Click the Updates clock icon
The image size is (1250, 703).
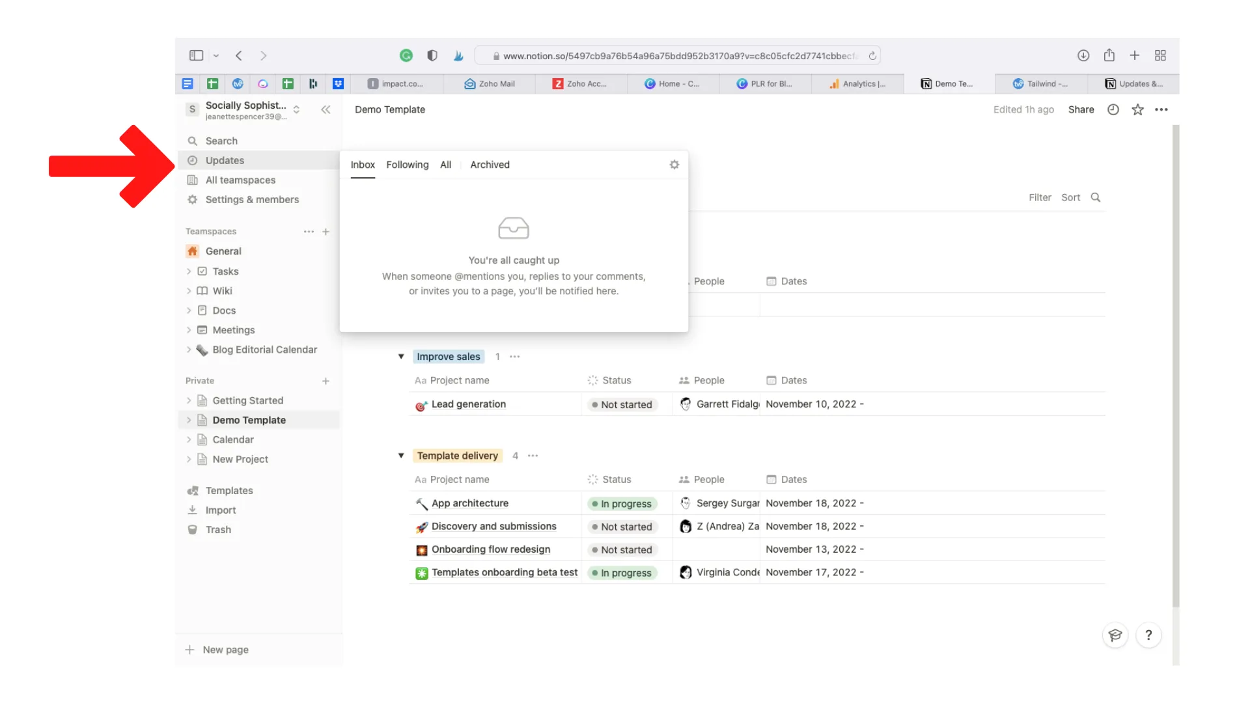[192, 160]
